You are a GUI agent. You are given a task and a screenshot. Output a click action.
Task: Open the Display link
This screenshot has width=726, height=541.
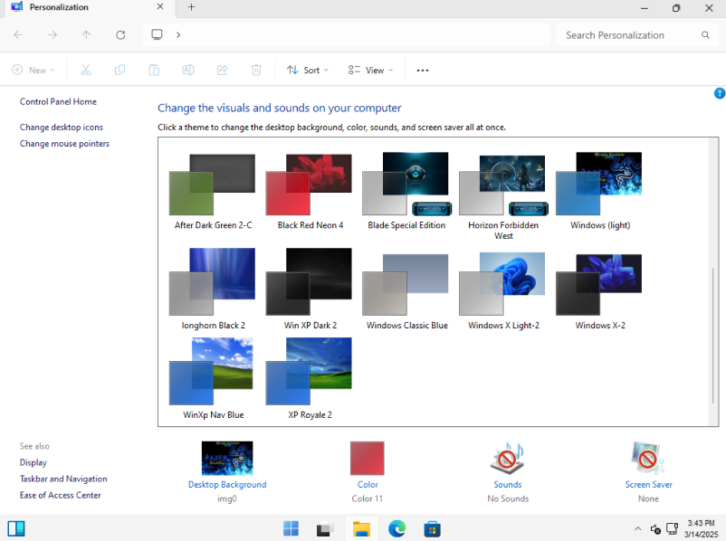click(x=33, y=462)
